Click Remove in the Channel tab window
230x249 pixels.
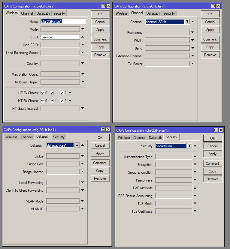210,55
